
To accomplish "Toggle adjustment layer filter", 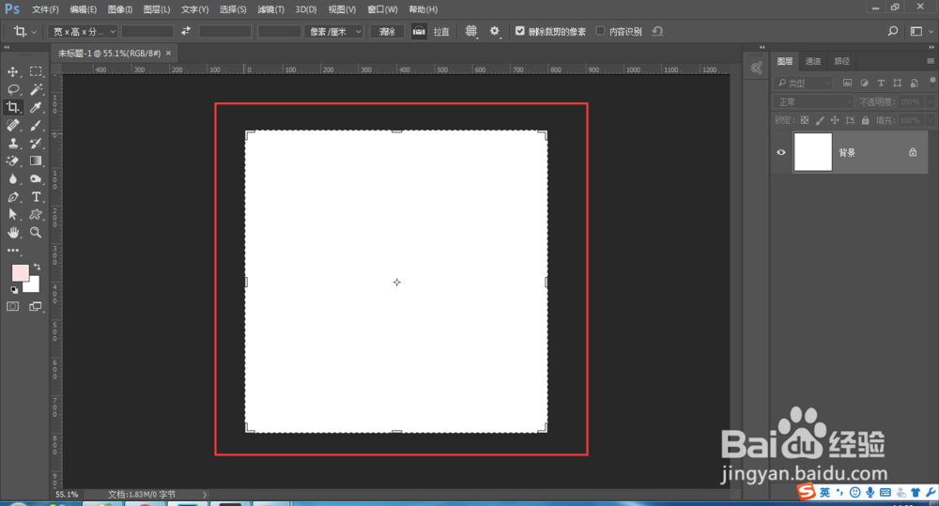I will (864, 84).
